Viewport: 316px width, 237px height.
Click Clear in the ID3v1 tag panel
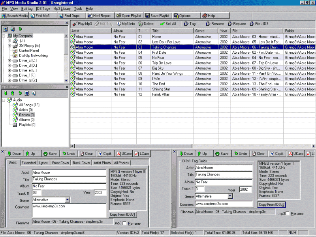(259, 154)
